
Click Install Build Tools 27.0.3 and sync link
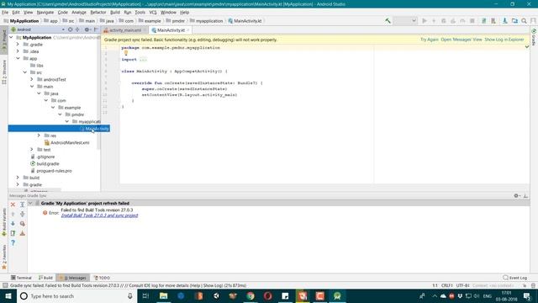[x=99, y=215]
